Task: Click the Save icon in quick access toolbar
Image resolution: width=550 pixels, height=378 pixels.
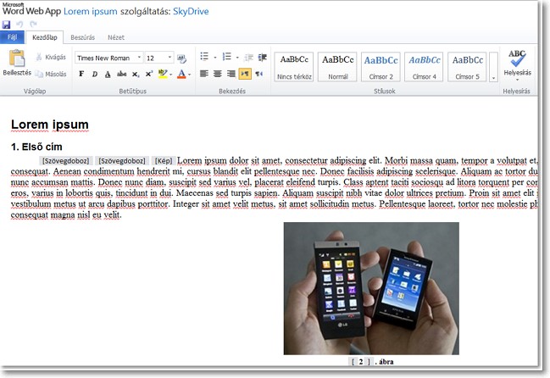Action: coord(6,25)
